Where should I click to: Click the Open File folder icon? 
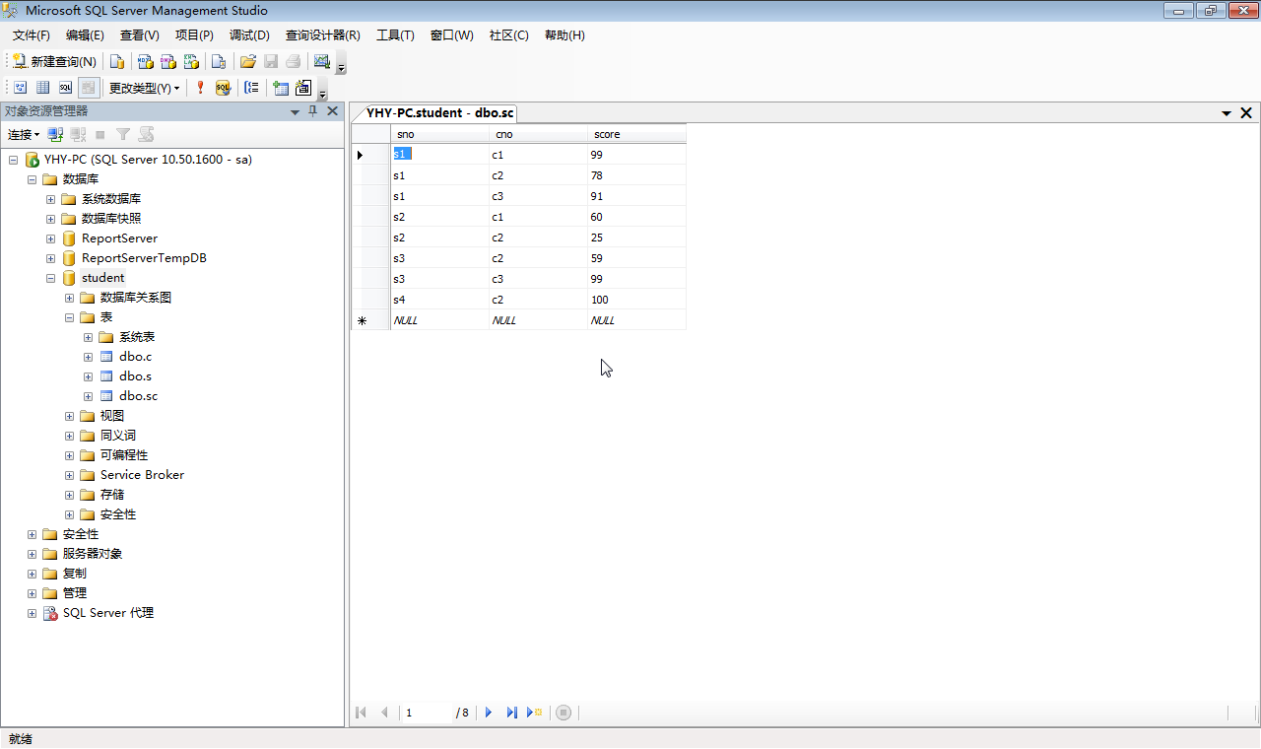[248, 61]
